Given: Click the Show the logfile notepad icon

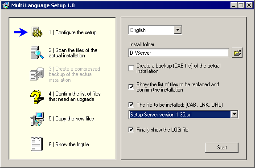Looking at the screenshot, I should [37, 144].
